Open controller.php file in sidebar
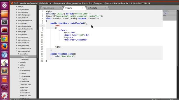The image size is (179, 100). (x=25, y=84)
